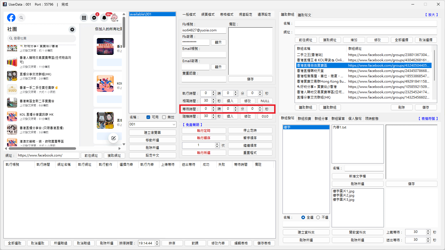
Task: Click the 移動所選 button
Action: tap(153, 140)
